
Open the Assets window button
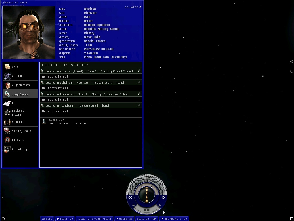[x=47, y=219]
